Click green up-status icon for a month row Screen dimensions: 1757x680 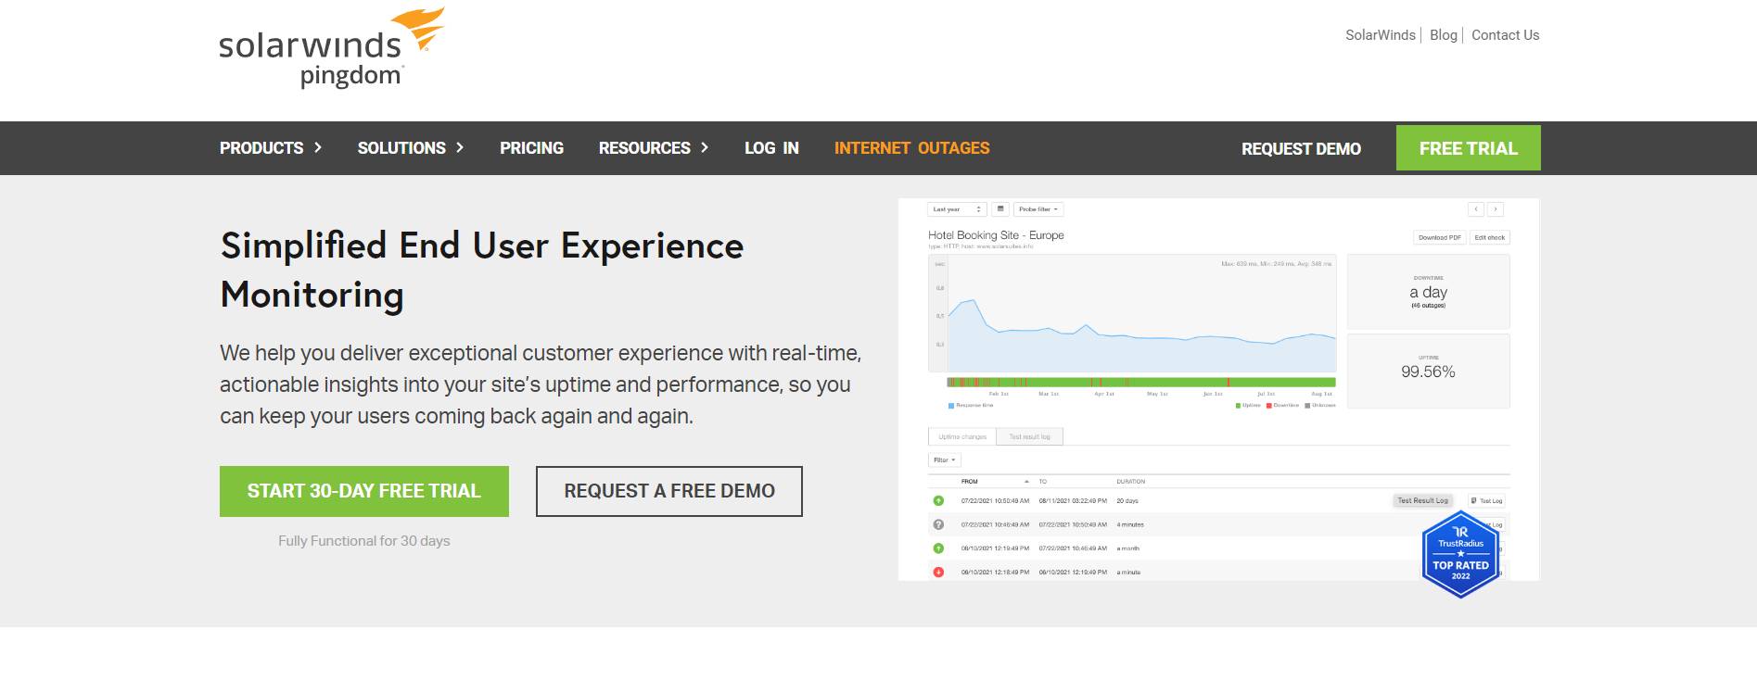pyautogui.click(x=938, y=548)
